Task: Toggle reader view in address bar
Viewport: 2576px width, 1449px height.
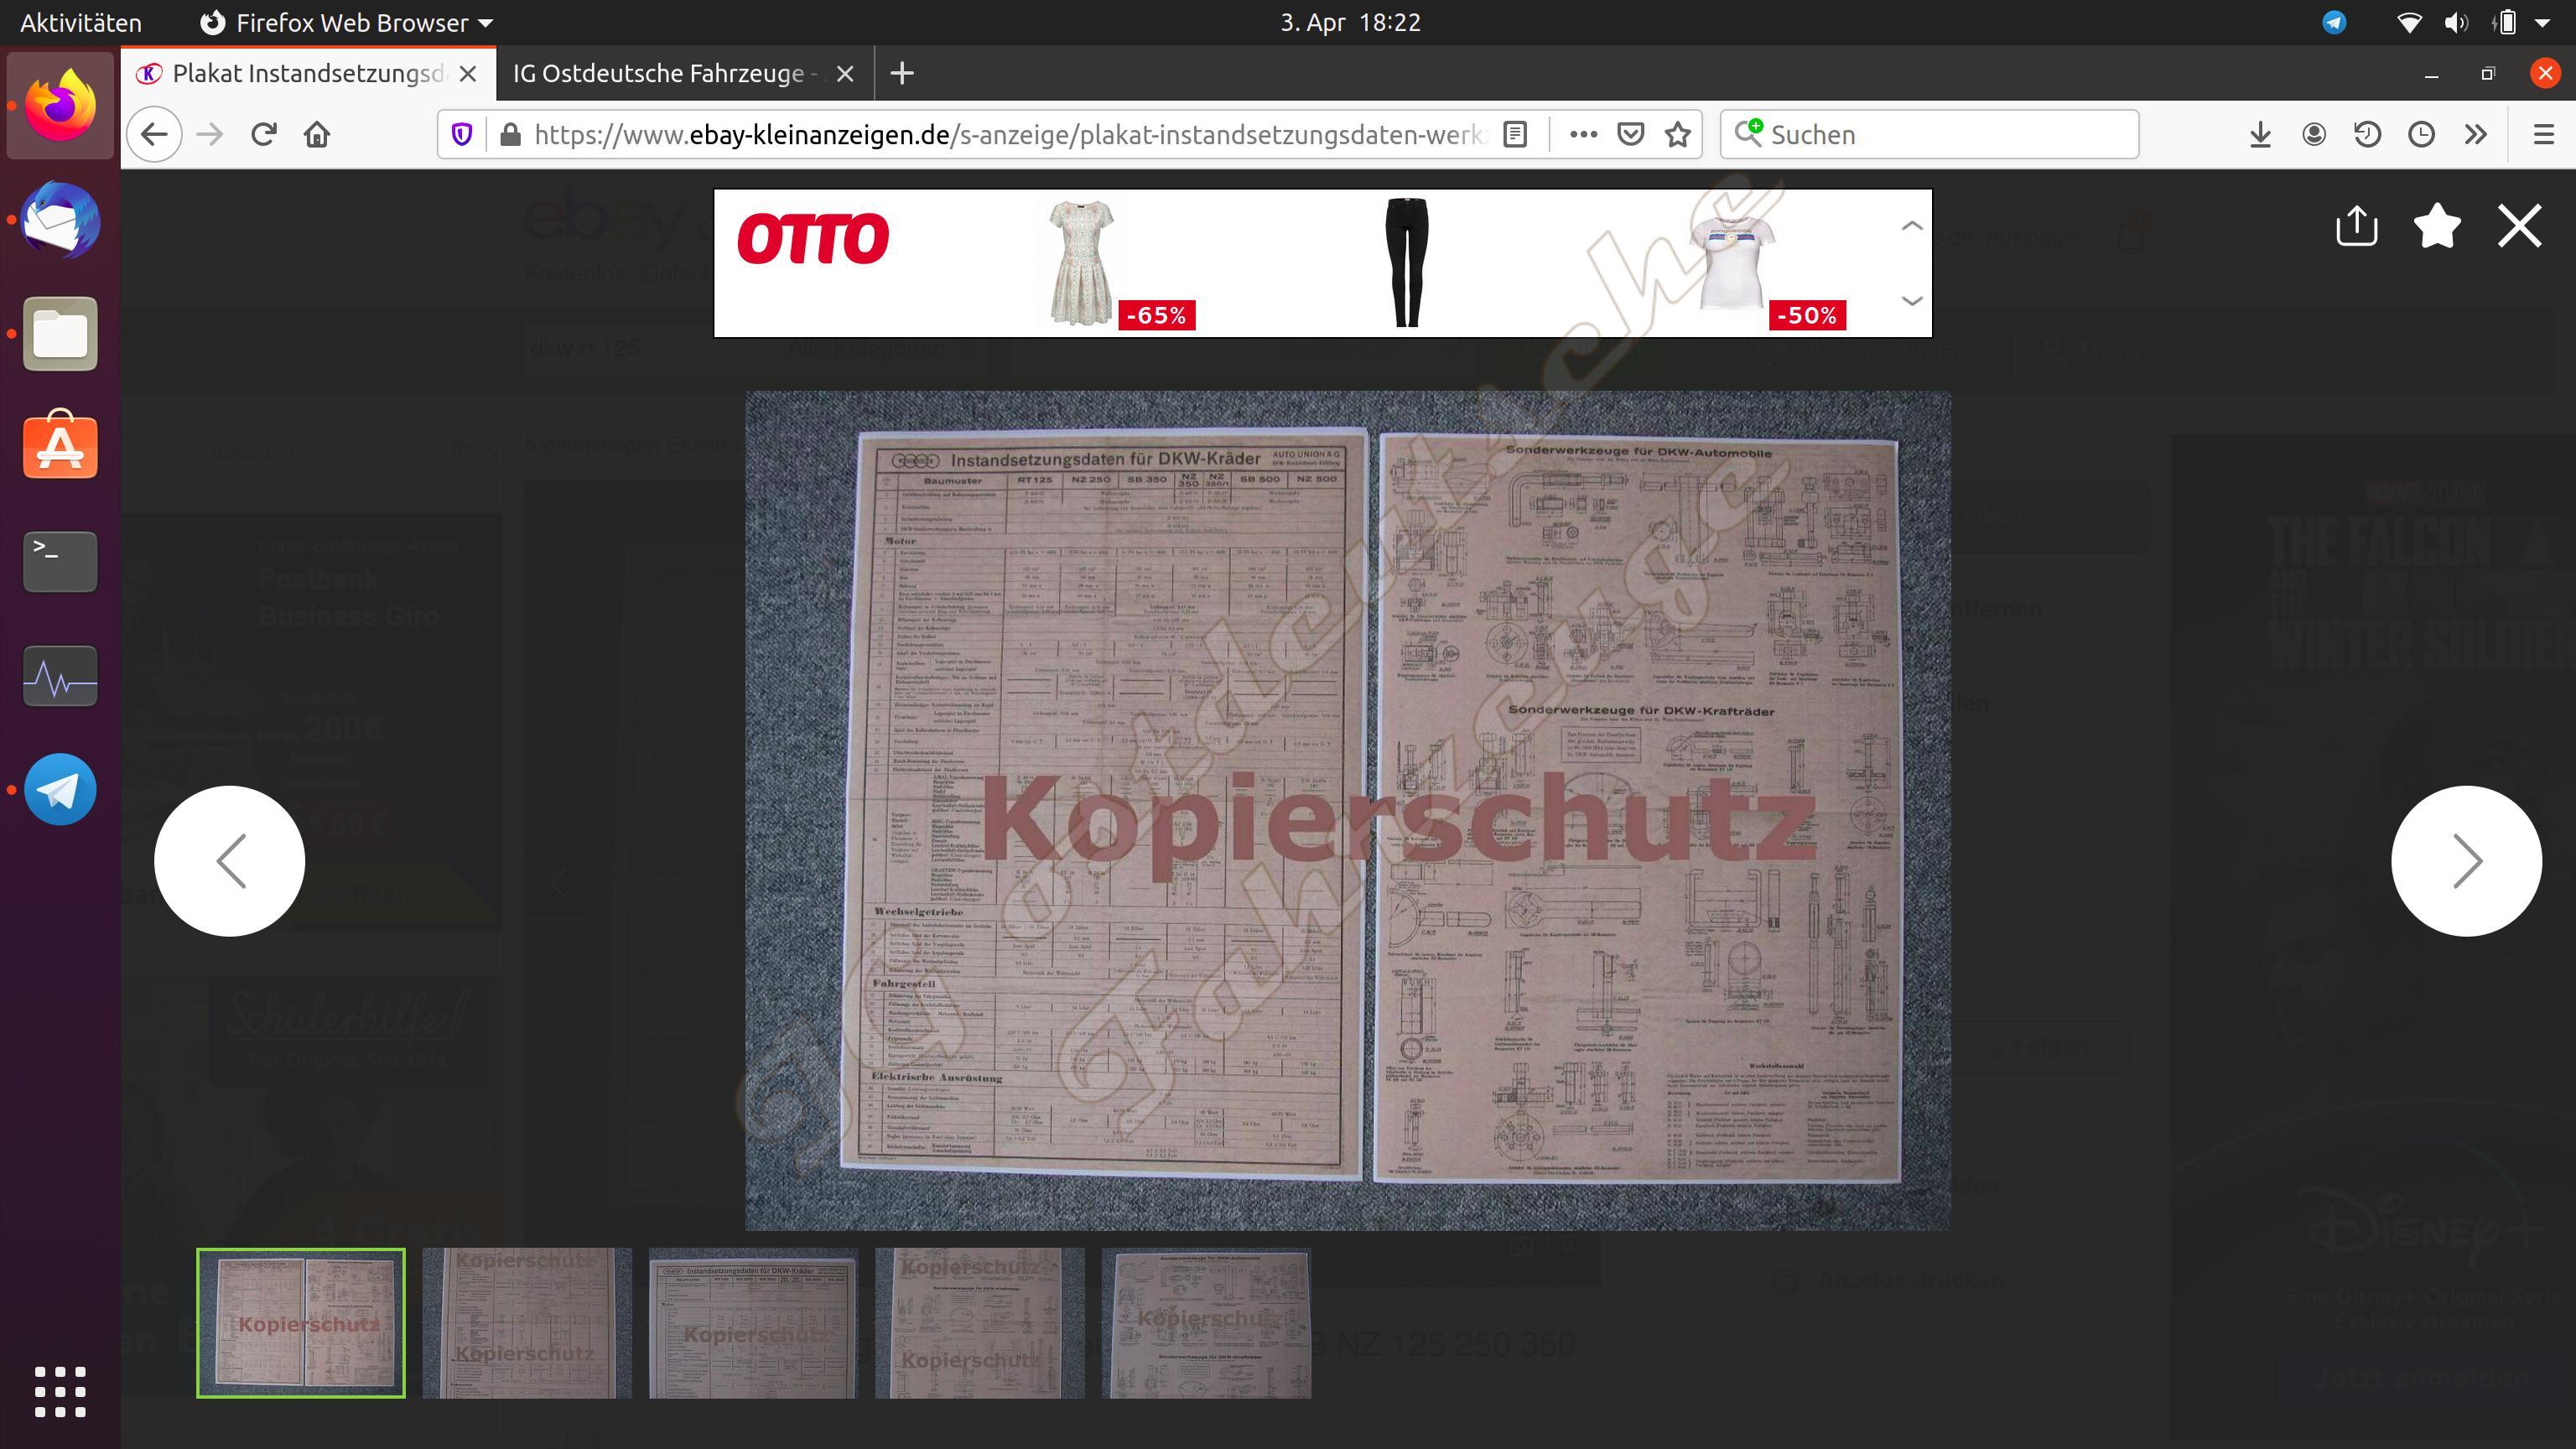Action: pos(1515,134)
